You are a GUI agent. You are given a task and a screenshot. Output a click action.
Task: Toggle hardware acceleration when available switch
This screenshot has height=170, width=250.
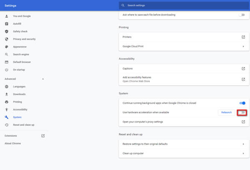(x=242, y=112)
